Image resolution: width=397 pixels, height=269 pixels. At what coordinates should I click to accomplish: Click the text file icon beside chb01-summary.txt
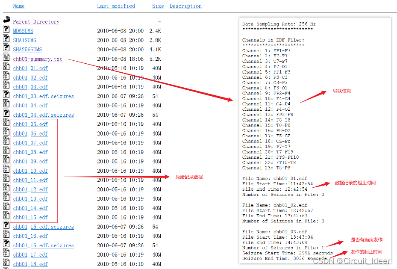pos(6,57)
